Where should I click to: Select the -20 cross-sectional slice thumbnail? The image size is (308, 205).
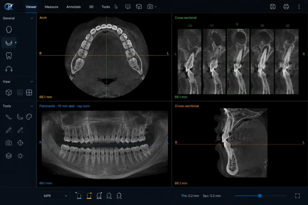(189, 62)
